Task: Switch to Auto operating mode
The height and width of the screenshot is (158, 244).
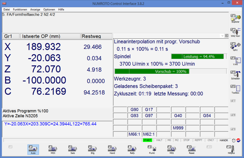Action: click(x=33, y=149)
